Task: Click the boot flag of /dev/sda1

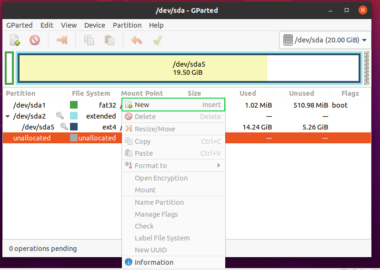Action: (x=340, y=105)
